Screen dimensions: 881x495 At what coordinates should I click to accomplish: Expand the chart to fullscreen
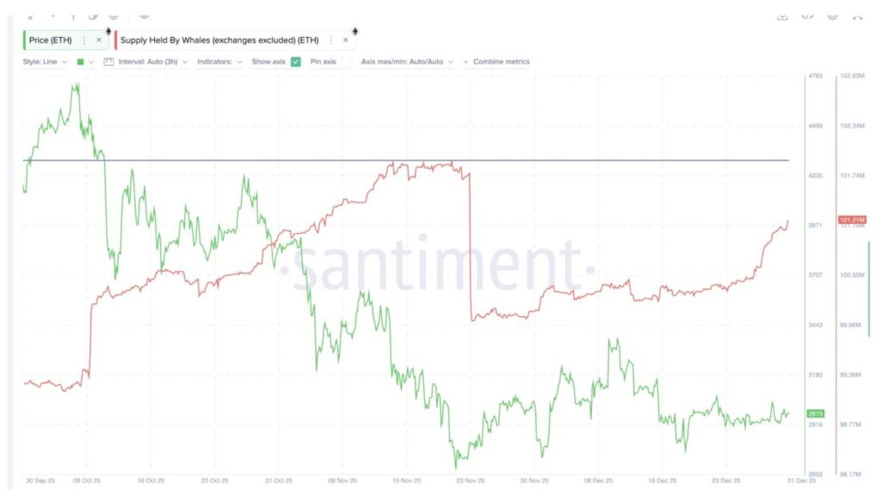(857, 15)
